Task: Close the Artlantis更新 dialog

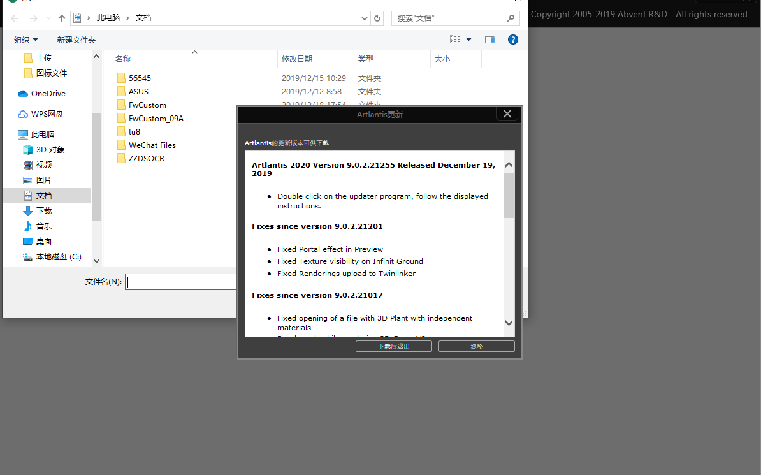Action: [x=507, y=114]
